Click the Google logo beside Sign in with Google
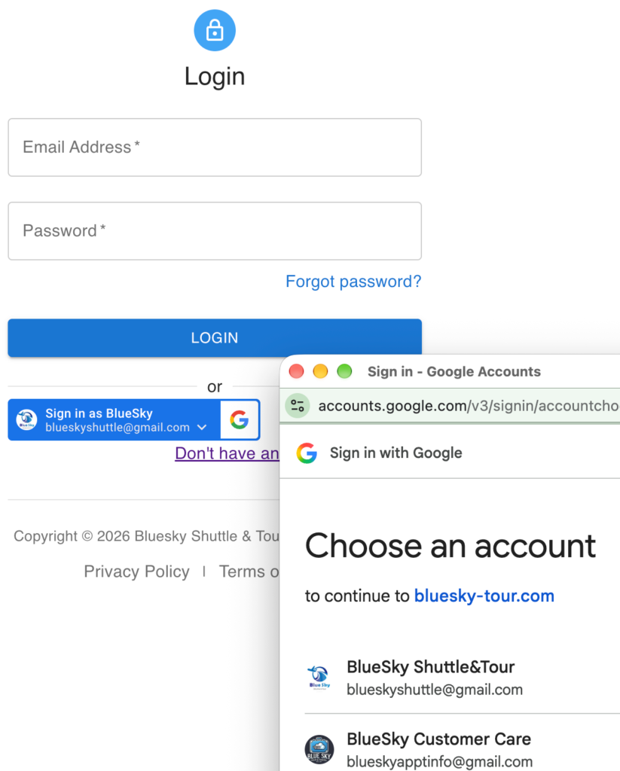The width and height of the screenshot is (620, 771). point(307,453)
